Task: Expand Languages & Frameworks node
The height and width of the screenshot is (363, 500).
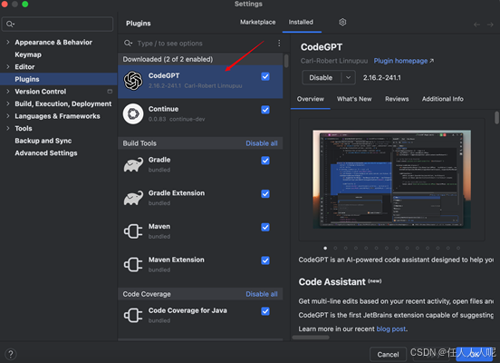Action: point(8,116)
